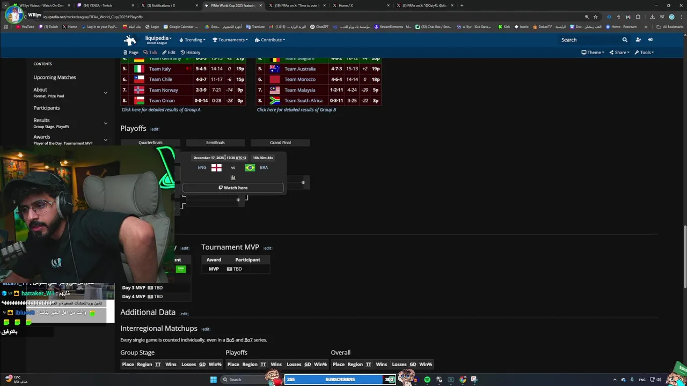This screenshot has width=687, height=386.
Task: Open the ChatGPT bookmark
Action: point(319,26)
